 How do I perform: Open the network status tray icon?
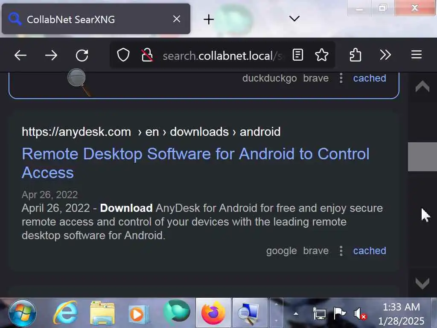[x=319, y=313]
